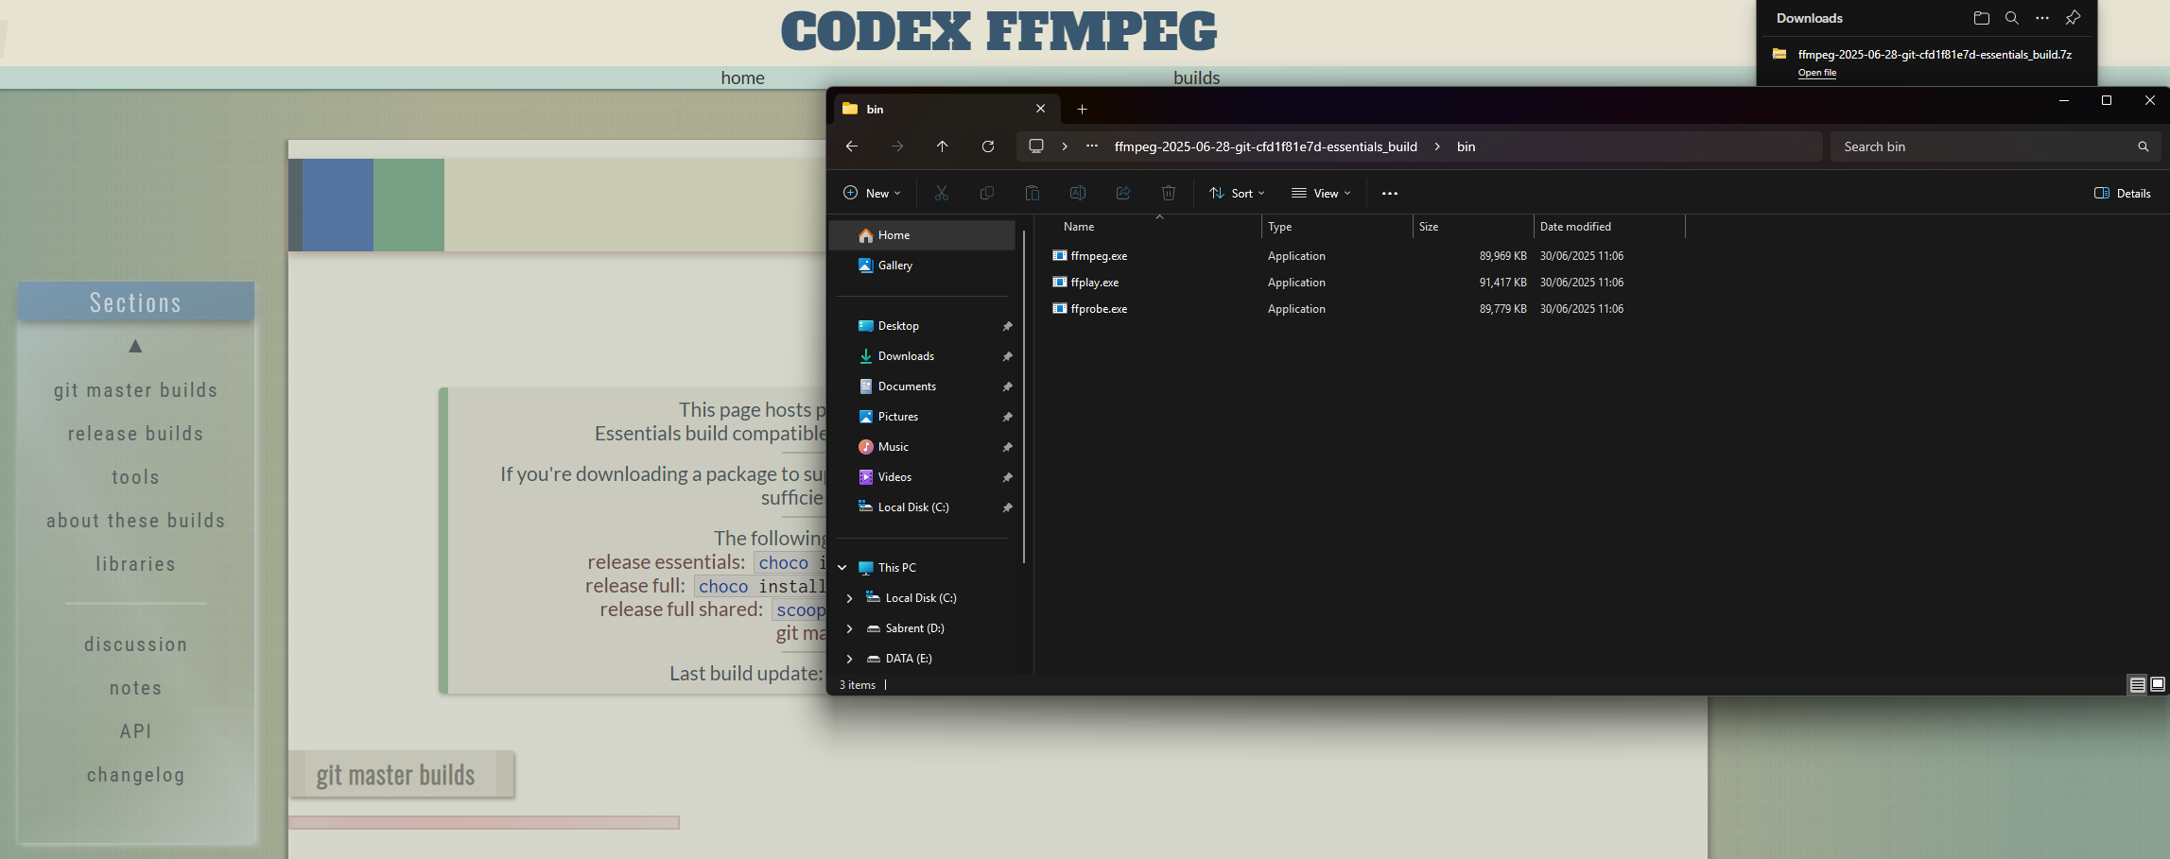Click the Share icon in Explorer toolbar
Screen dimensions: 2170x859
(x=1123, y=193)
